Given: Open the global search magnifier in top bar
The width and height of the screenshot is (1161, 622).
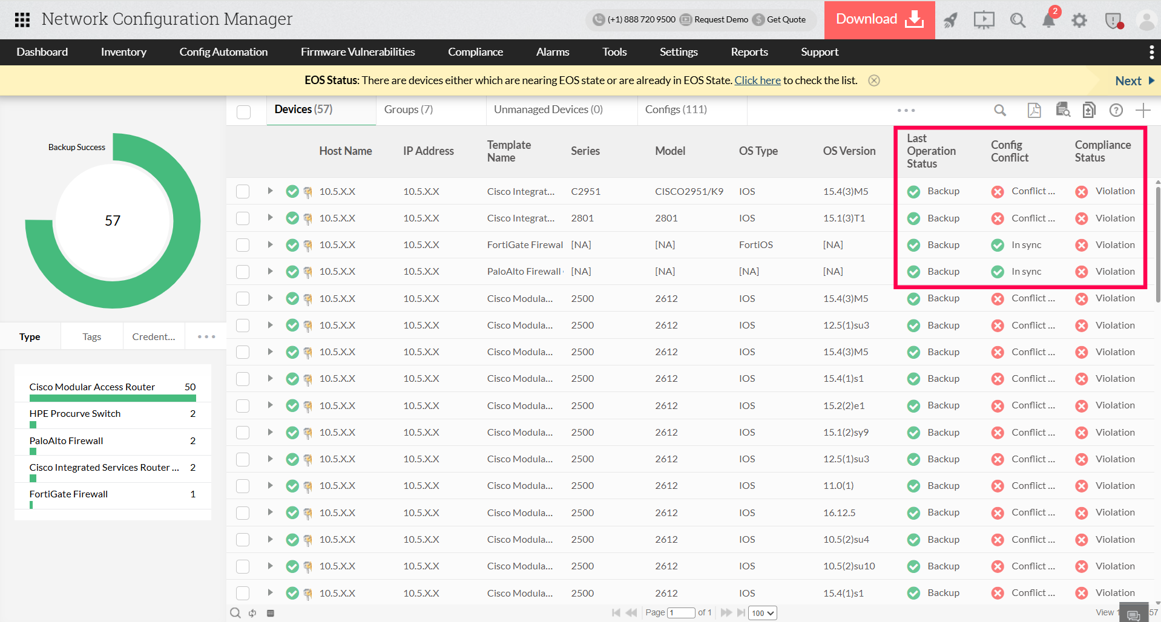Looking at the screenshot, I should (1018, 20).
